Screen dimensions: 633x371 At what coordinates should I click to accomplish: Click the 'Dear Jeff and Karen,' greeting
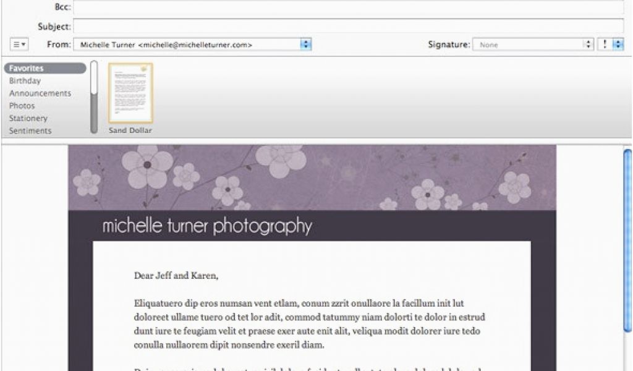[x=176, y=276]
